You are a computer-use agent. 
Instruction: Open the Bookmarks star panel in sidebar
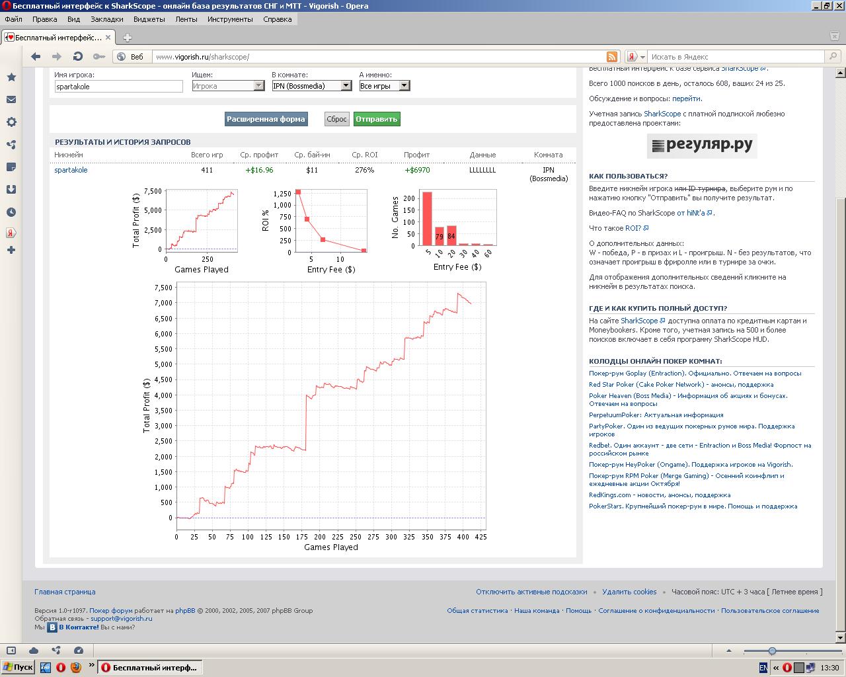click(x=11, y=77)
